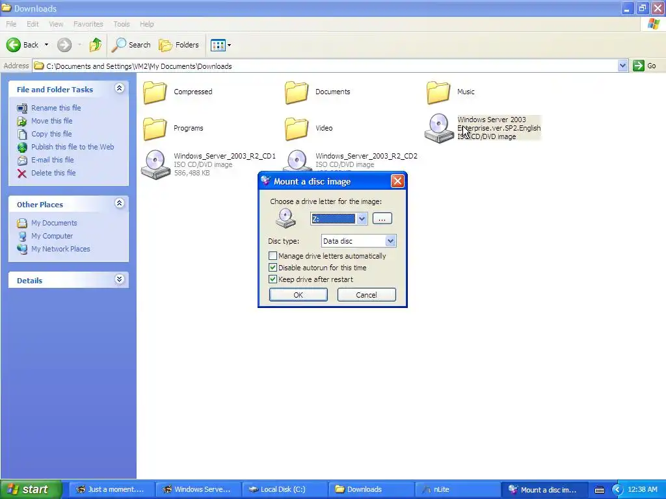Image resolution: width=666 pixels, height=499 pixels.
Task: Click Cancel in Mount a disc image
Action: point(367,295)
